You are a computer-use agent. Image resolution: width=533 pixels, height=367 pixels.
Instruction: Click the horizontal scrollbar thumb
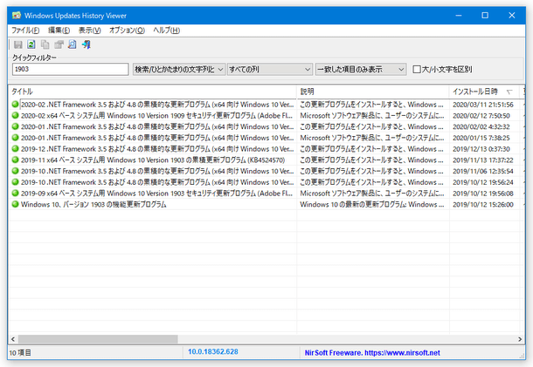[x=98, y=339]
